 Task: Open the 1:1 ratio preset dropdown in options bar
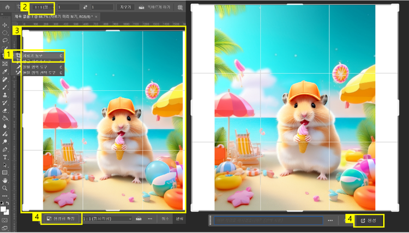[x=42, y=7]
